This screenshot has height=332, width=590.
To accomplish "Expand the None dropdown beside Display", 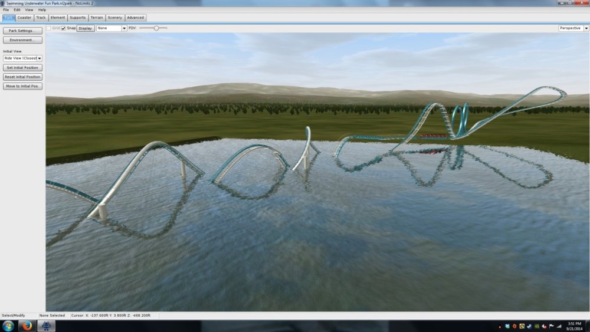I will (112, 28).
